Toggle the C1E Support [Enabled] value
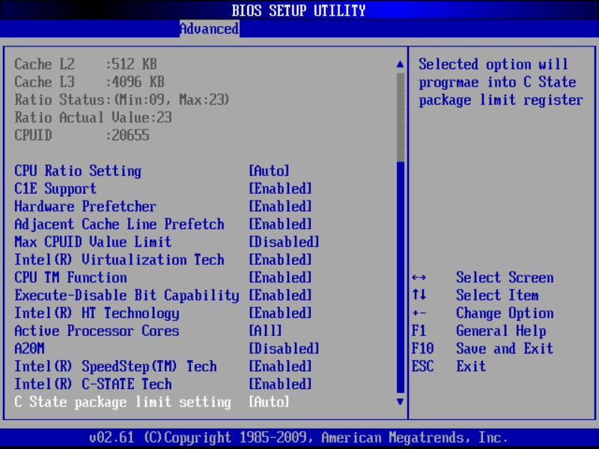 [x=280, y=189]
